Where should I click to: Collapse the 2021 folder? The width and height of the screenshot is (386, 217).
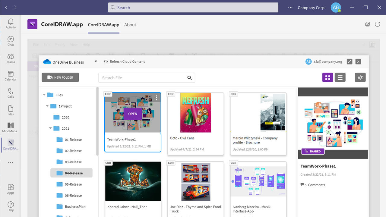(x=50, y=128)
